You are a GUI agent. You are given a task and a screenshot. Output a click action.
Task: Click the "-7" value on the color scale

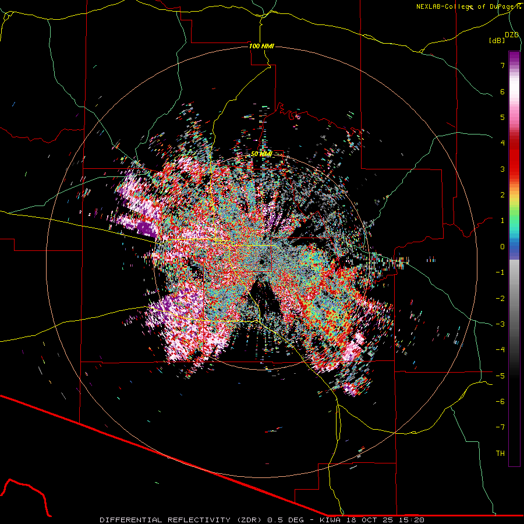click(x=500, y=427)
